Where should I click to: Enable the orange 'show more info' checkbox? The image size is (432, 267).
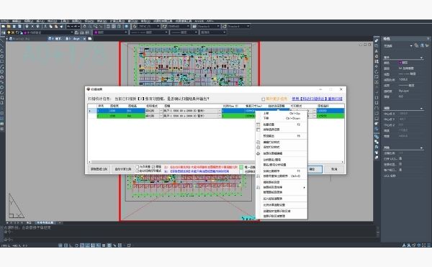click(x=263, y=99)
